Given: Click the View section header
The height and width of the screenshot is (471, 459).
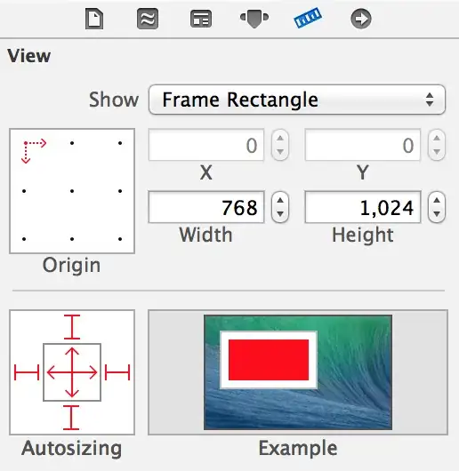Looking at the screenshot, I should [x=29, y=56].
